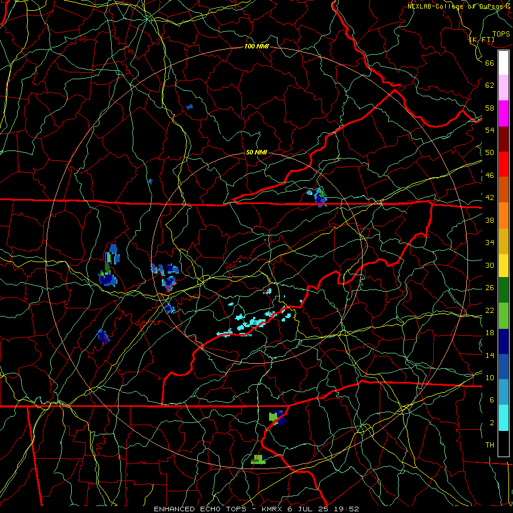This screenshot has height=513, width=513.
Task: Click the '34' scale label
Action: pos(490,243)
